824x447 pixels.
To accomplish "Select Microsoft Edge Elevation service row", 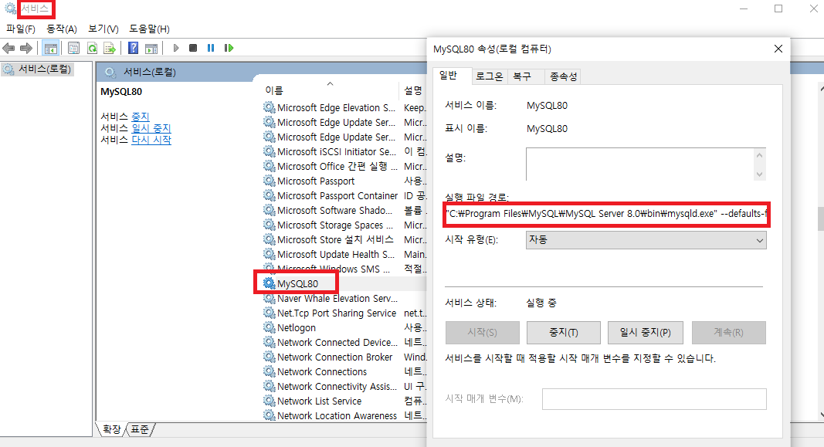I will pyautogui.click(x=344, y=107).
